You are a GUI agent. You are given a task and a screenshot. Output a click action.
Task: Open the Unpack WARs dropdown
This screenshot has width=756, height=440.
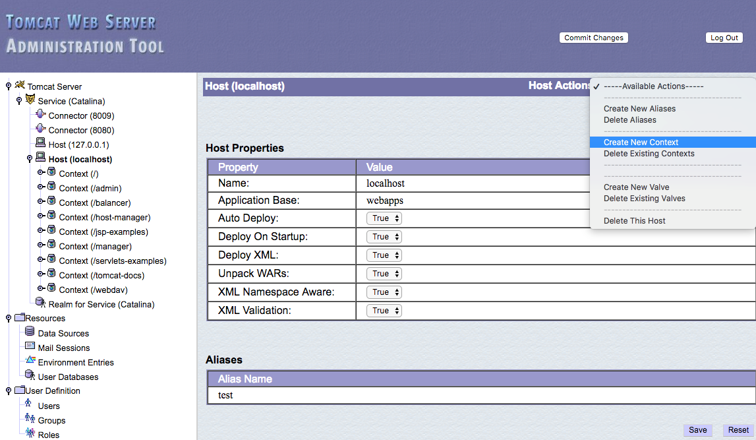pos(384,274)
